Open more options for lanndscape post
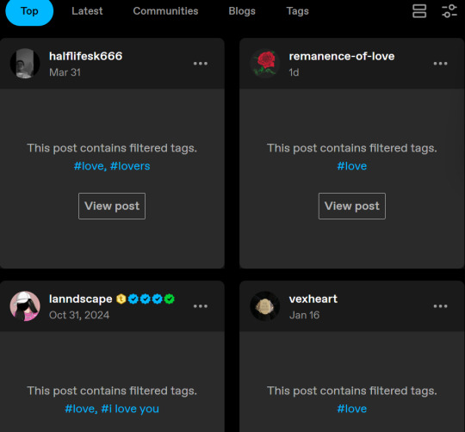Screen dimensions: 465x432 (201, 306)
